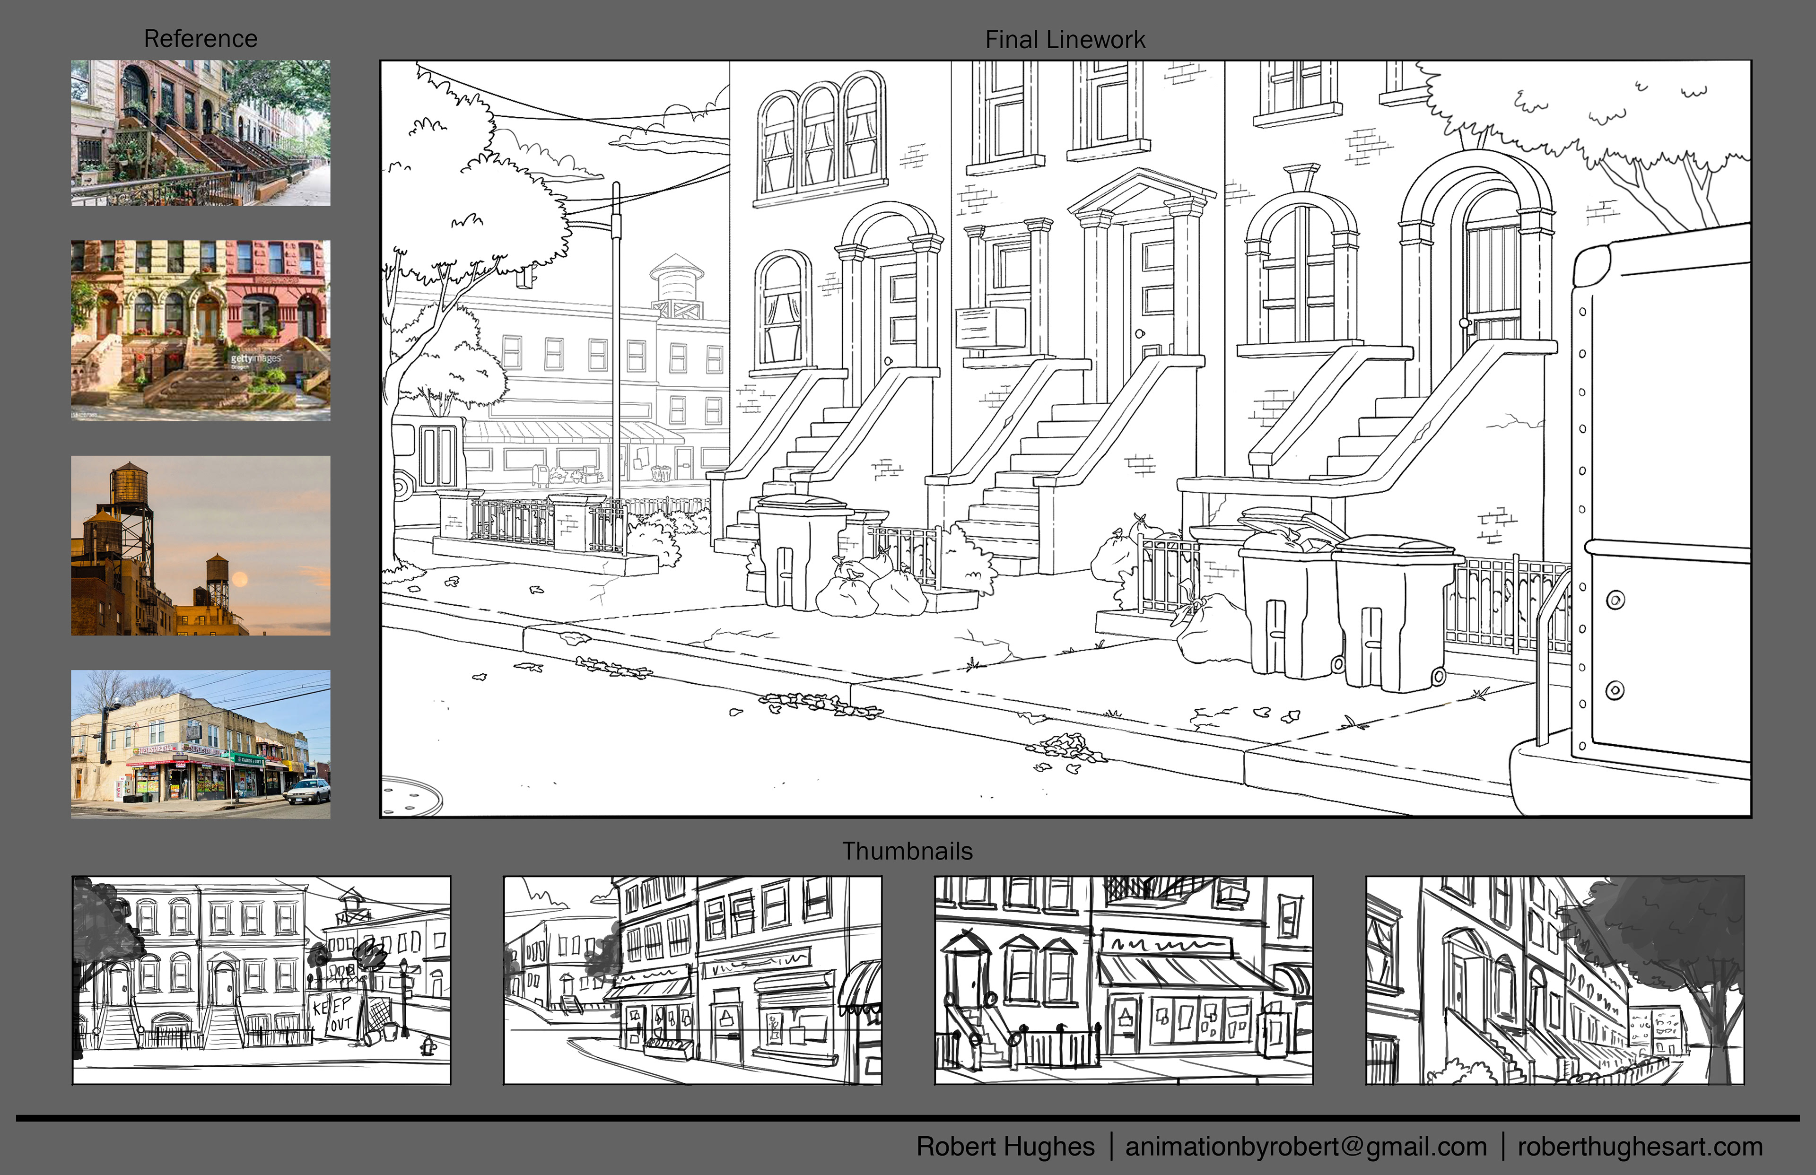Click the brownstone street reference photo
The width and height of the screenshot is (1816, 1175).
pyautogui.click(x=201, y=133)
